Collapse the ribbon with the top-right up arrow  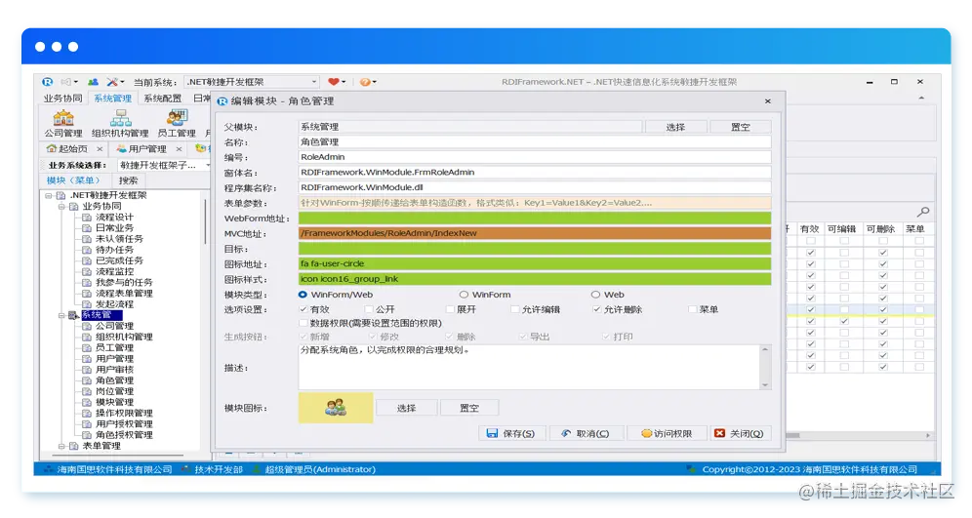tap(921, 98)
